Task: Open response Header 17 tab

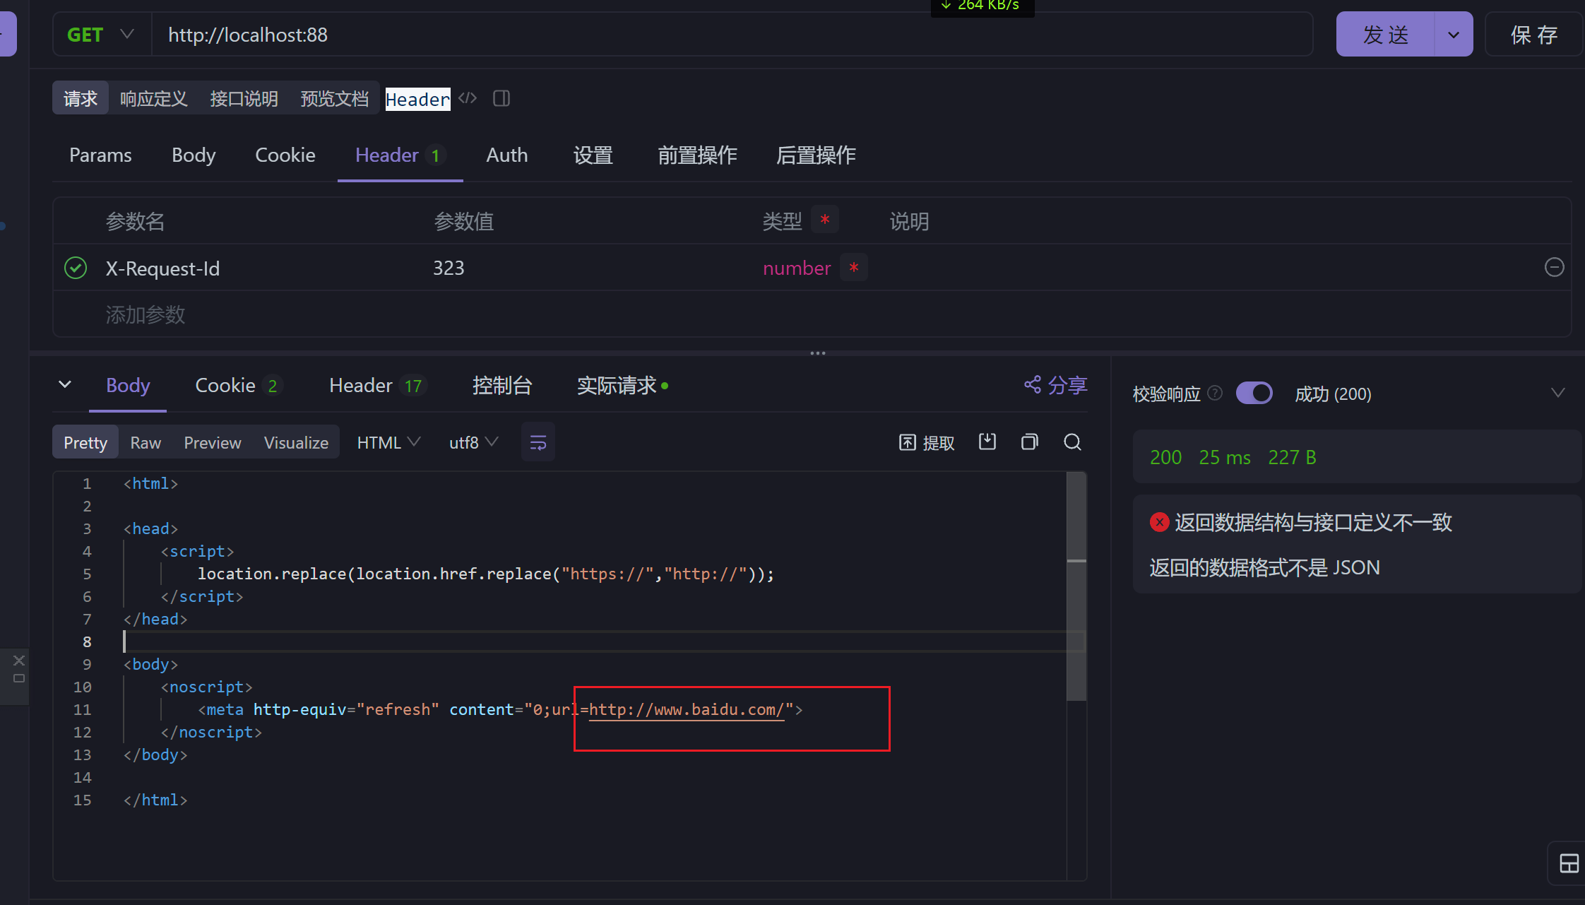Action: 377,385
